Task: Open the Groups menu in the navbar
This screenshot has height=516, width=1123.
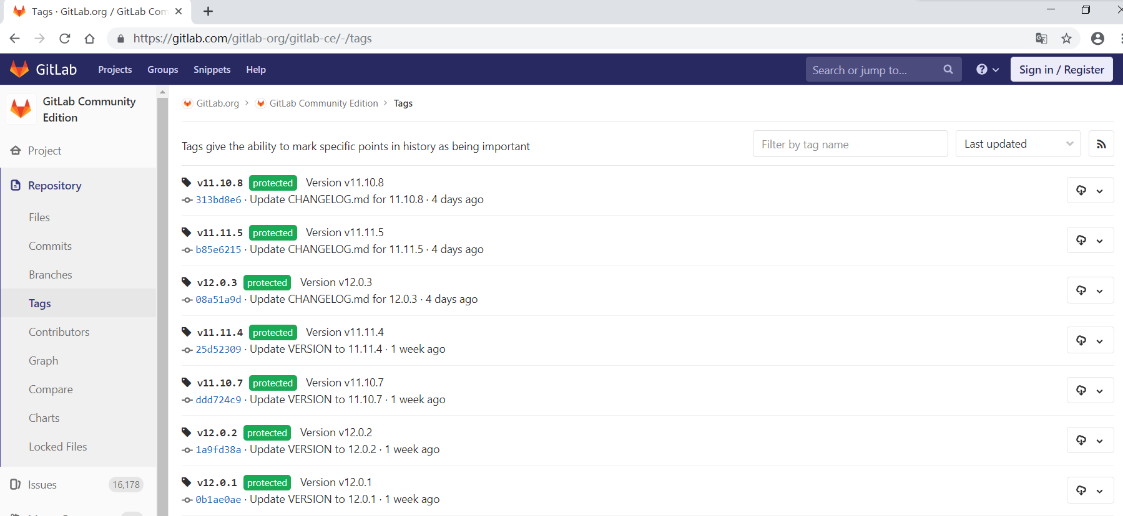Action: point(163,70)
